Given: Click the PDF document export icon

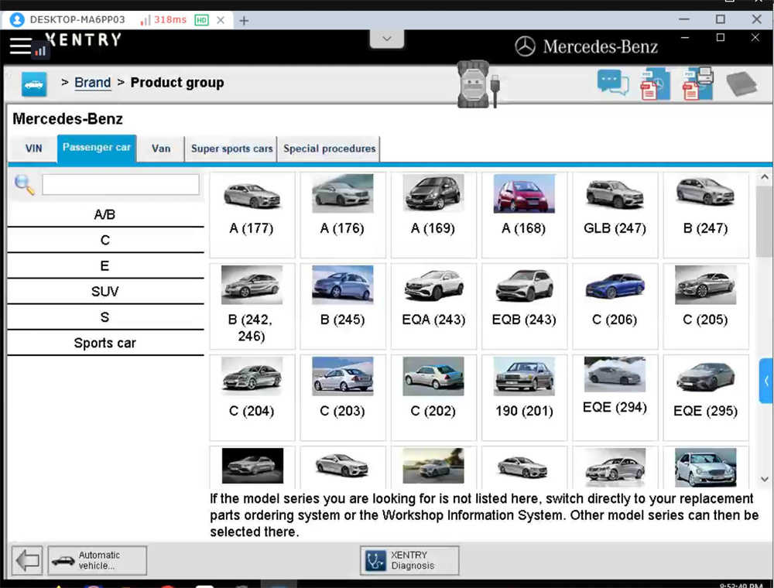Looking at the screenshot, I should click(x=654, y=84).
